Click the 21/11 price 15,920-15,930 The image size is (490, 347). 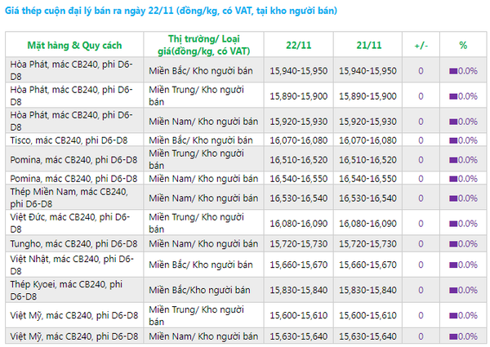367,121
